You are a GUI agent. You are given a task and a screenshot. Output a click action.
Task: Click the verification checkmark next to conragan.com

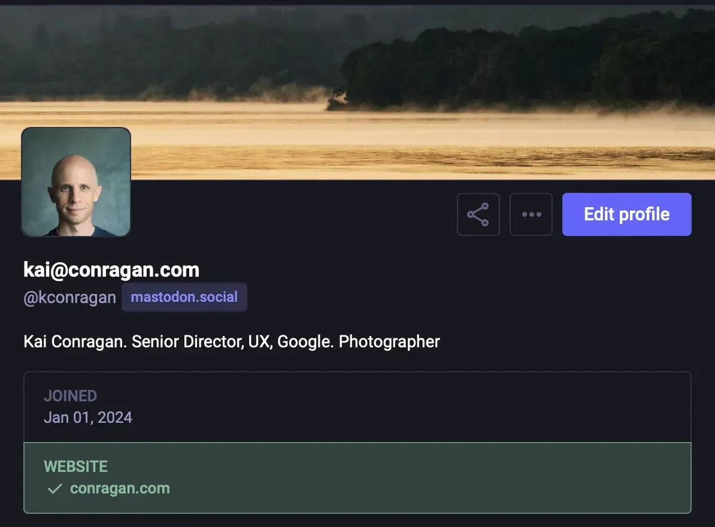[54, 488]
